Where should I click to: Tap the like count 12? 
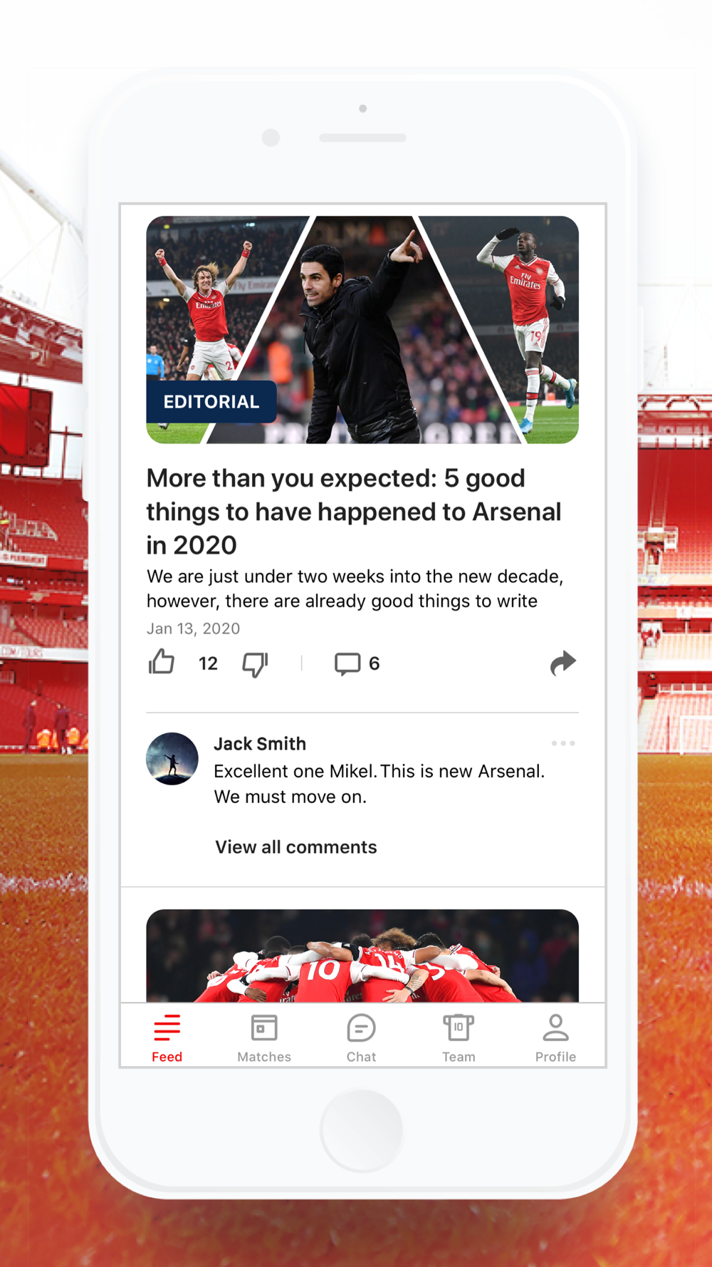[208, 663]
